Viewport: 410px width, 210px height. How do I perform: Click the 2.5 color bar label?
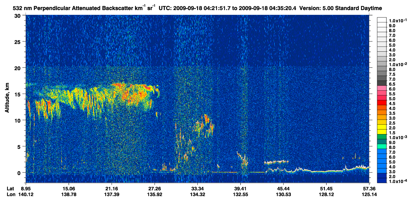[392, 123]
